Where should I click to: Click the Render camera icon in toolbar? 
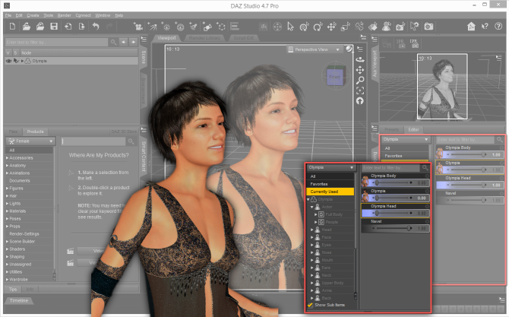pyautogui.click(x=428, y=27)
